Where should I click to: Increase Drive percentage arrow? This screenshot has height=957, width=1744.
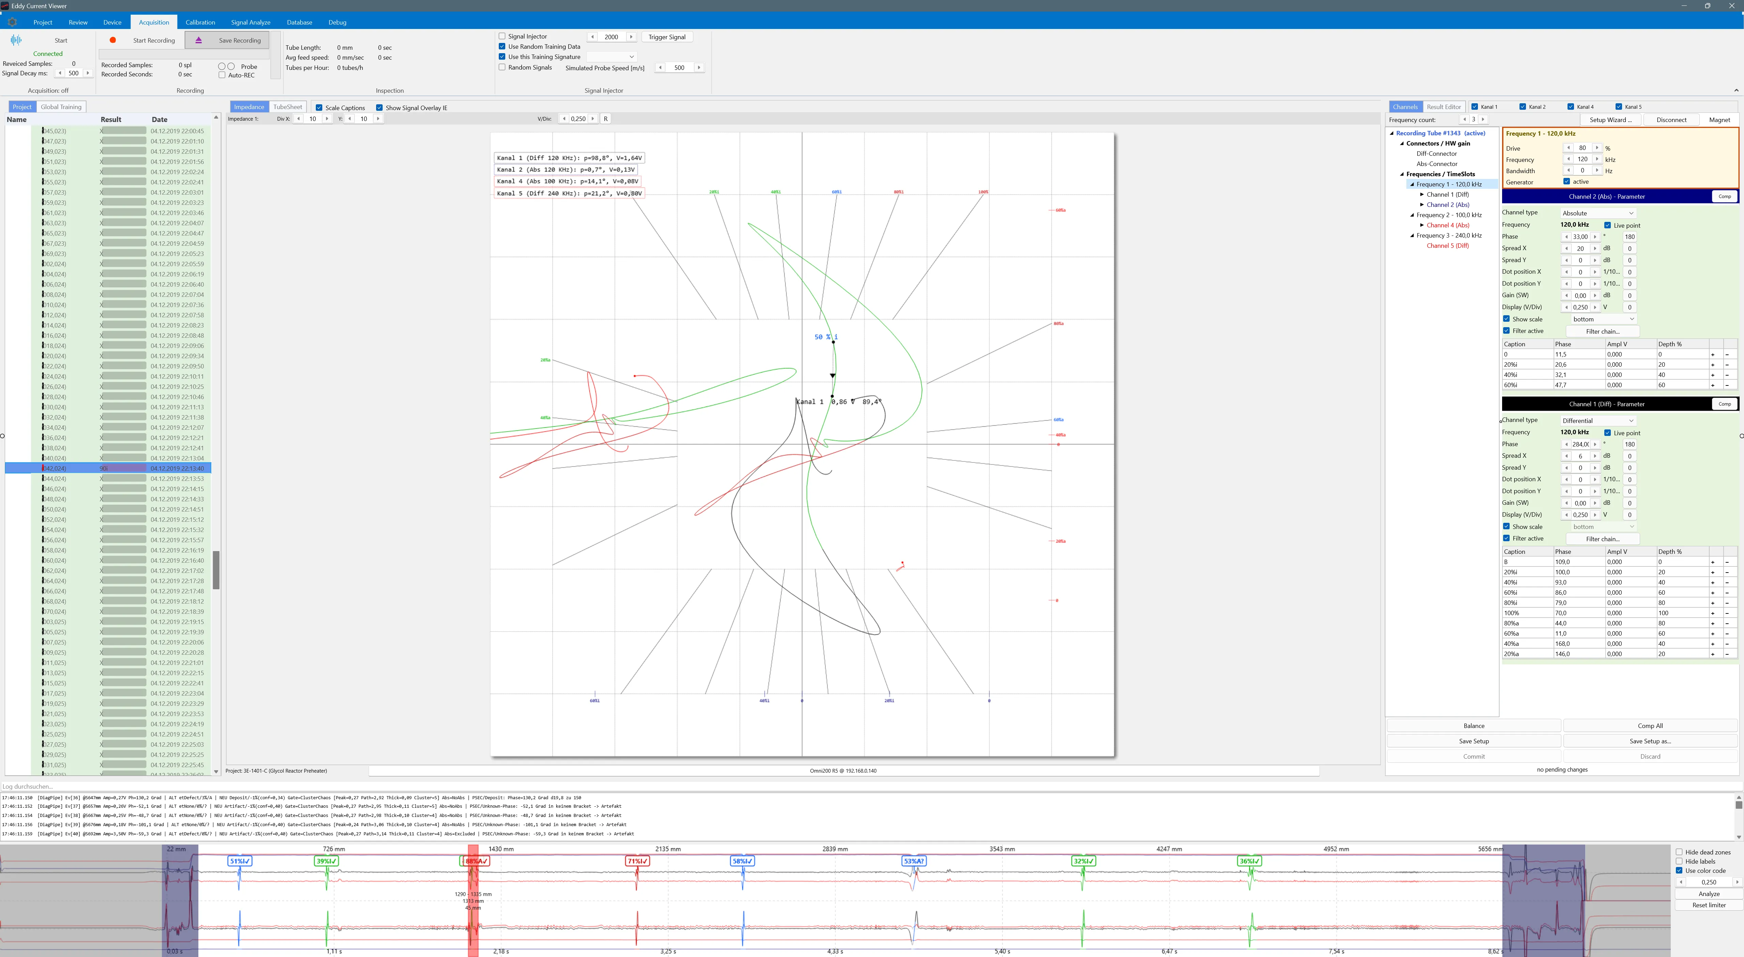coord(1596,148)
